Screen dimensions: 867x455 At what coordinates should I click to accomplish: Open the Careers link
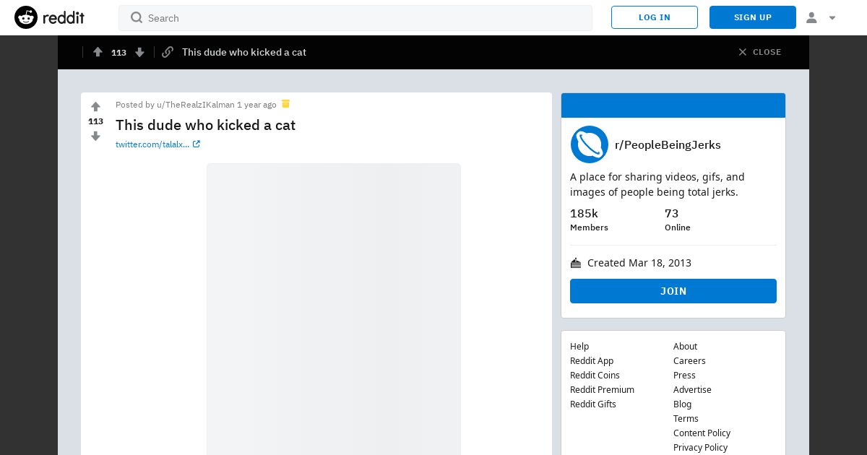689,360
